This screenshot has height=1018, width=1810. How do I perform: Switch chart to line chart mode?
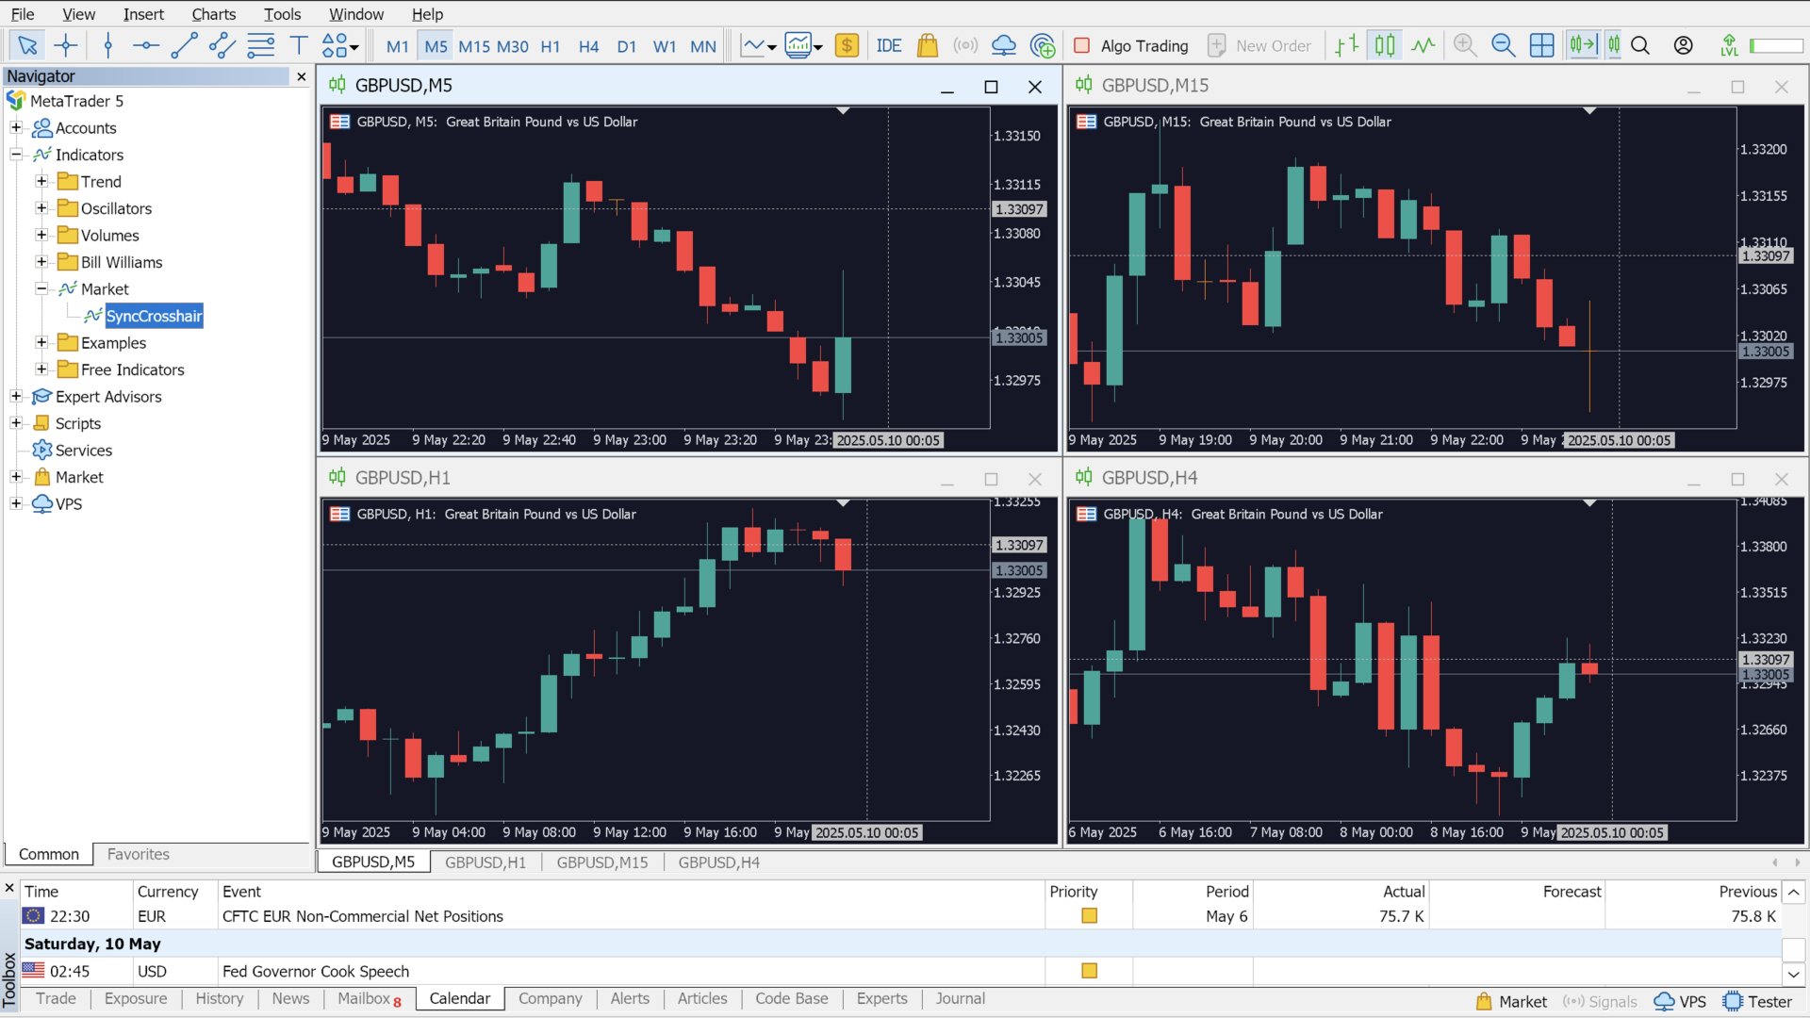click(1423, 45)
